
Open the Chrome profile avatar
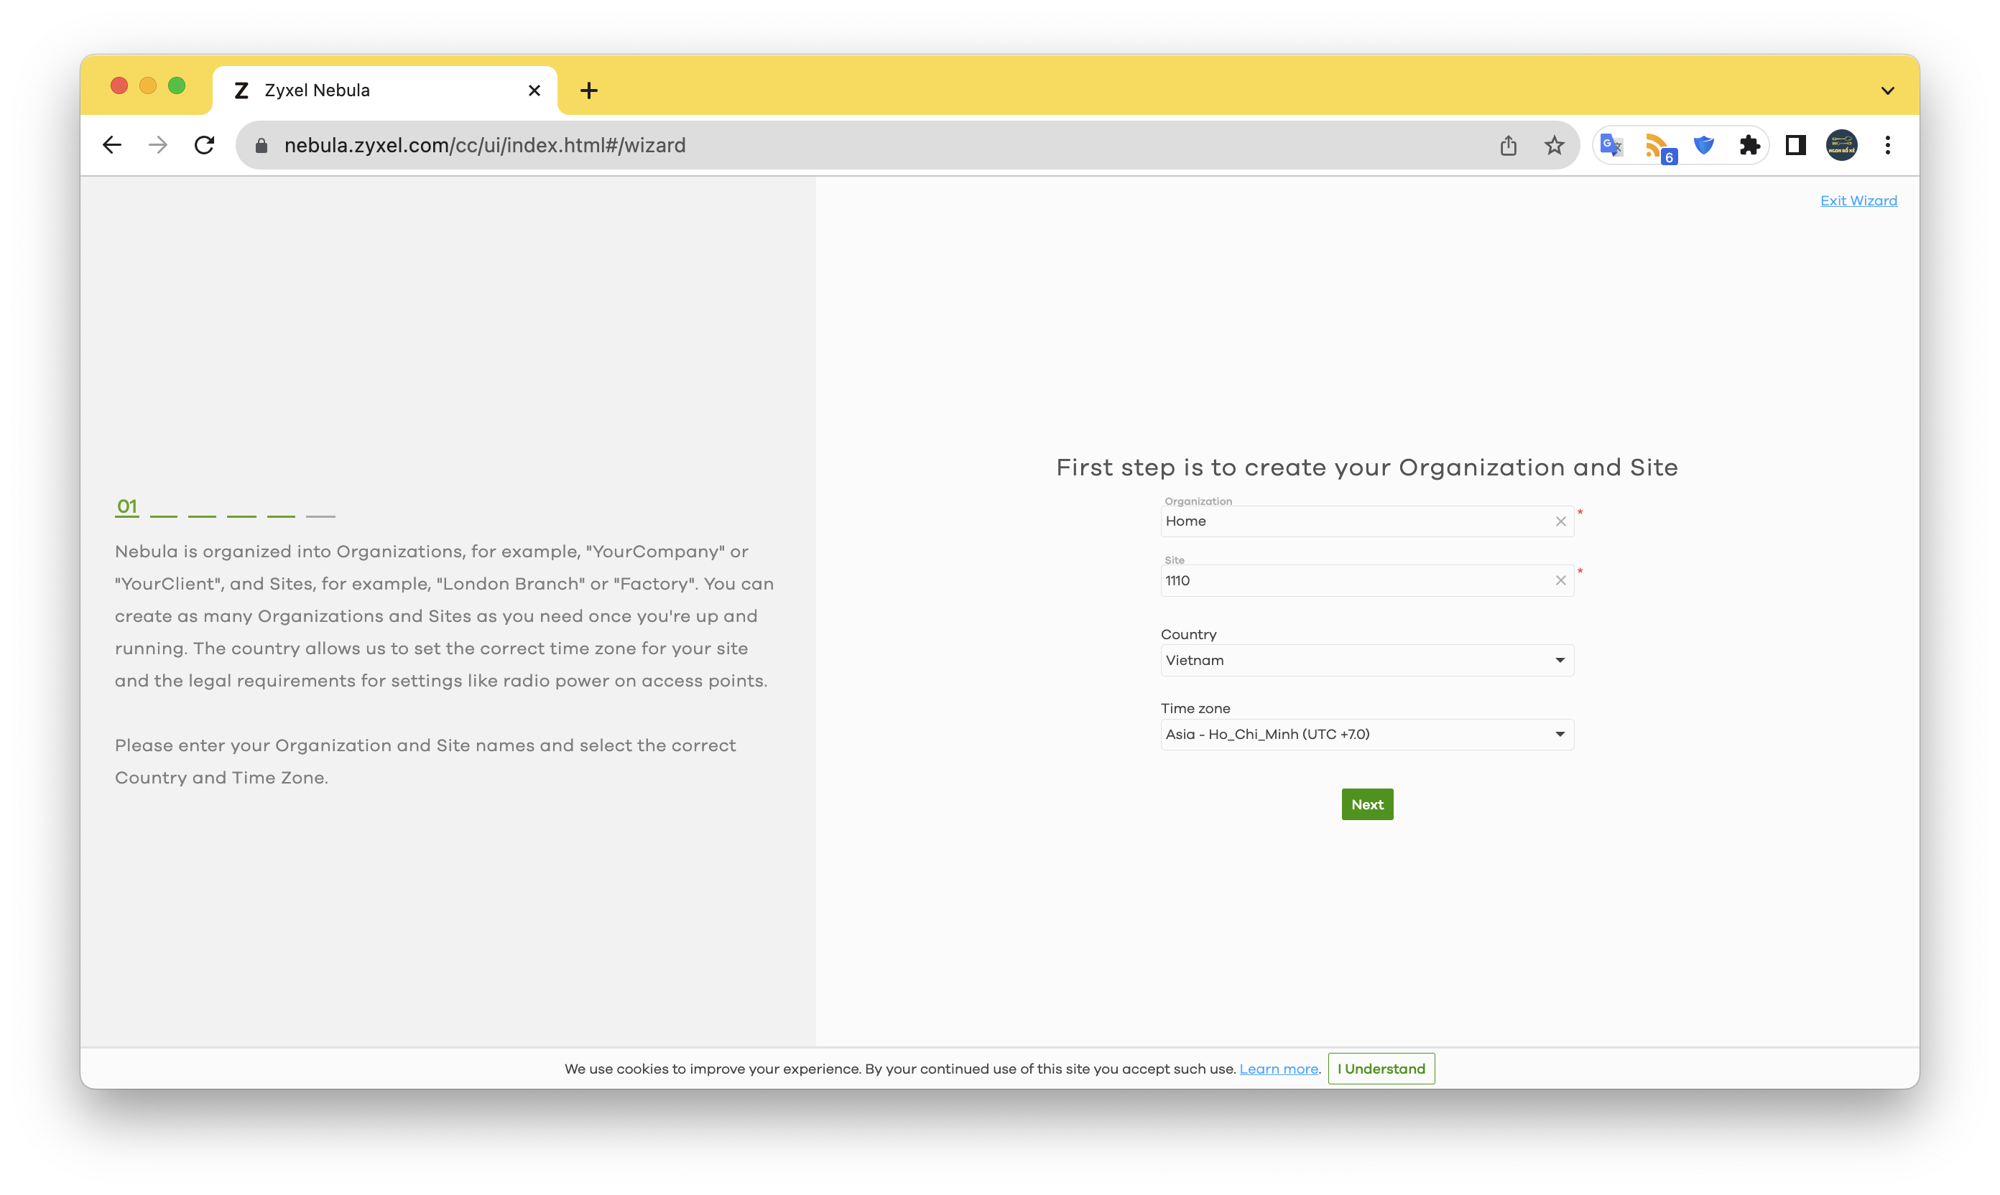1841,145
